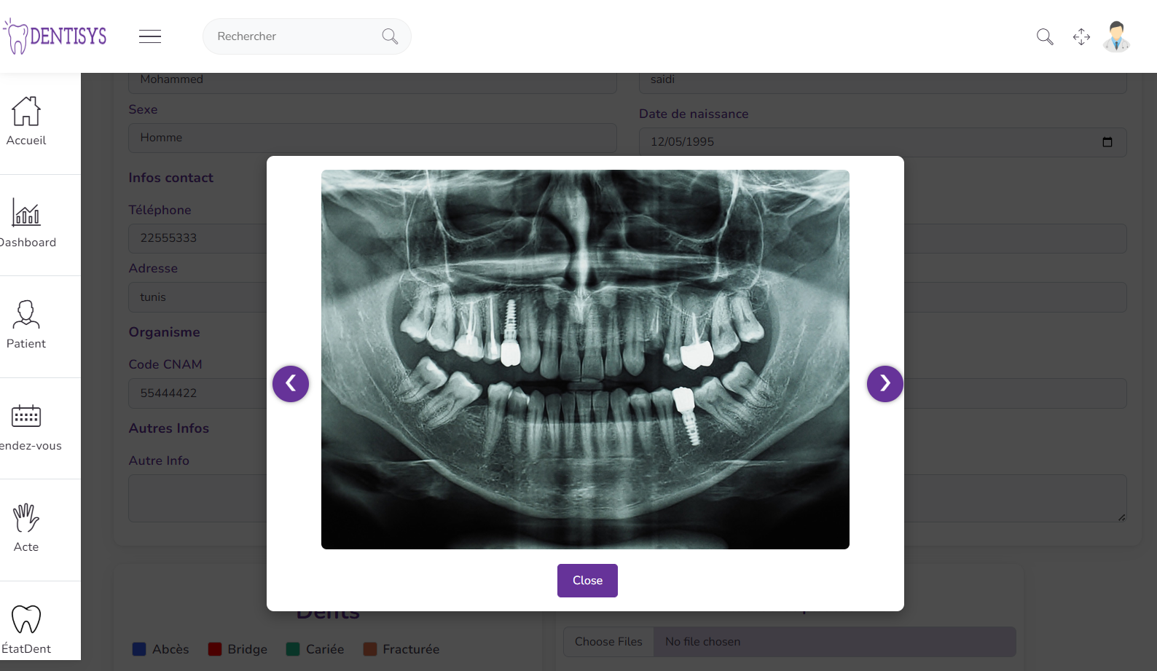Click the blue Abcès color swatch
The height and width of the screenshot is (671, 1157).
139,649
